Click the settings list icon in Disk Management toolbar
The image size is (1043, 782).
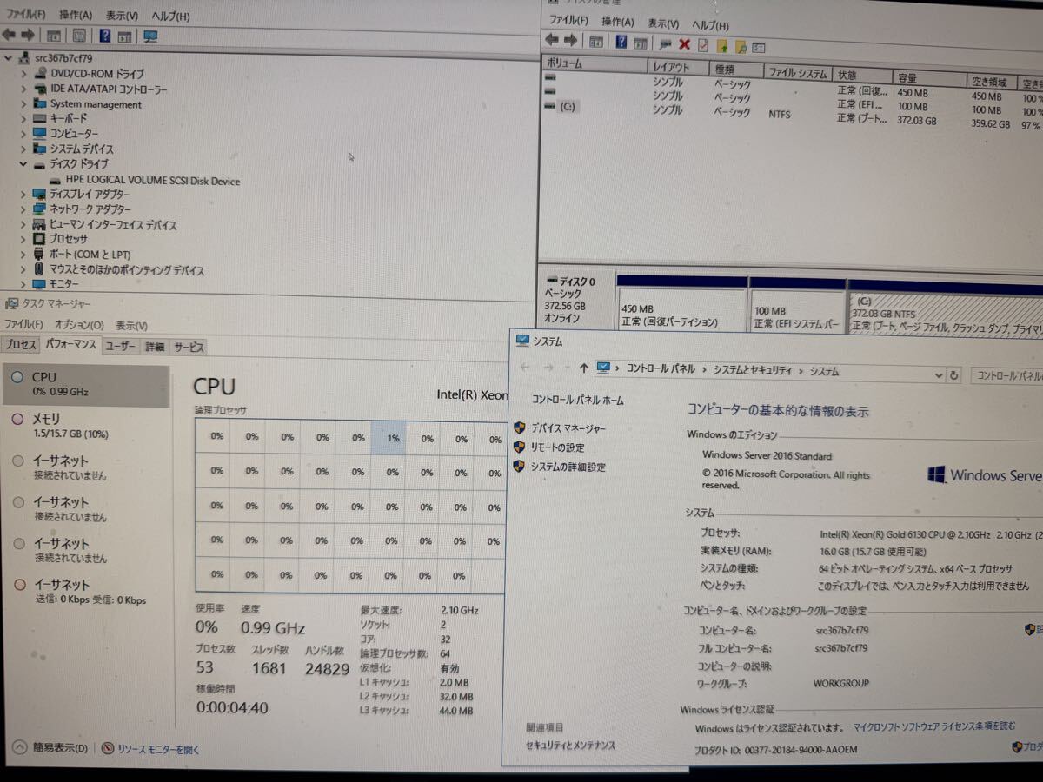(x=759, y=47)
